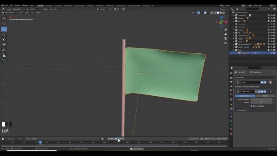Toggle visibility of Plane.003 in outliner
277x156 pixels.
click(x=271, y=53)
